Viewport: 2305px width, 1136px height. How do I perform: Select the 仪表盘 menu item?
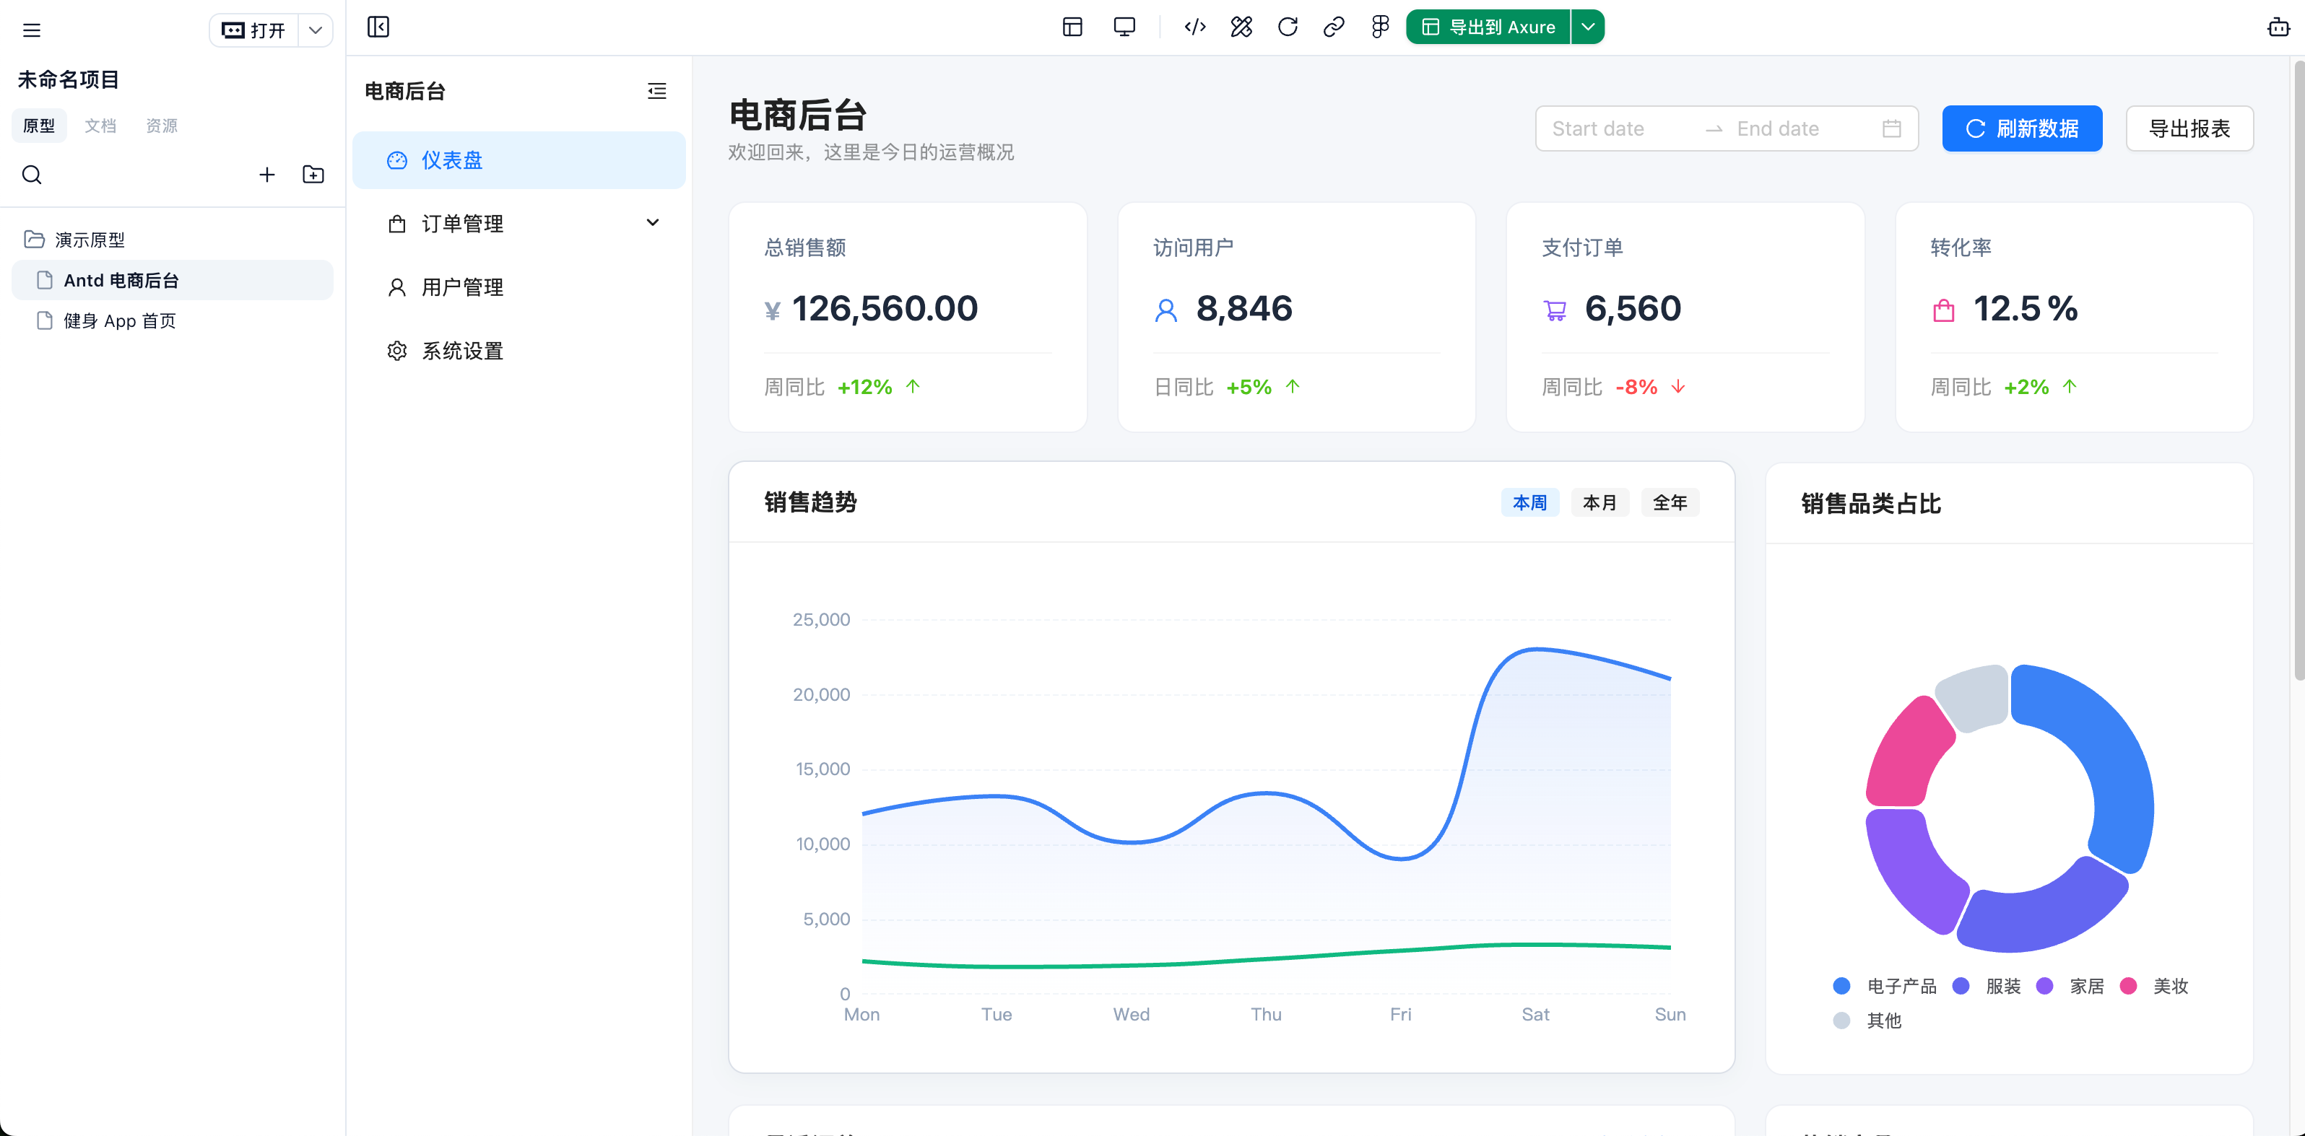point(519,160)
